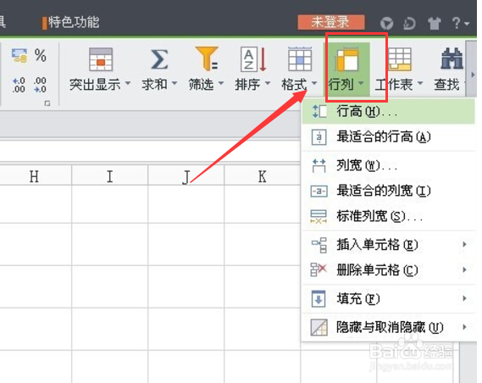Click the Format (格式) grid icon
This screenshot has height=383, width=482.
pyautogui.click(x=300, y=59)
